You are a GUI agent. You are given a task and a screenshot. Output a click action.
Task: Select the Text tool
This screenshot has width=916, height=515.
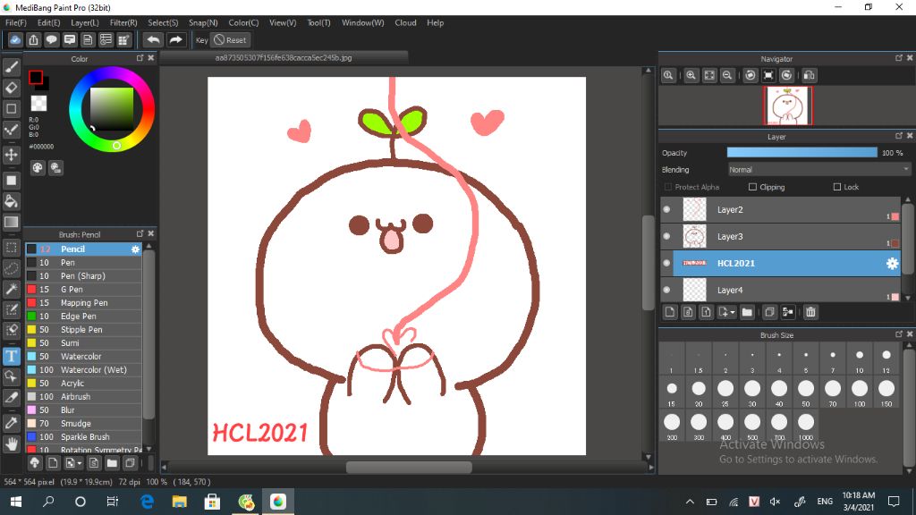tap(11, 356)
